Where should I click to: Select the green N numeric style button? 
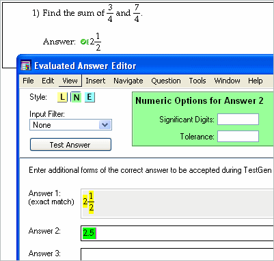76,98
